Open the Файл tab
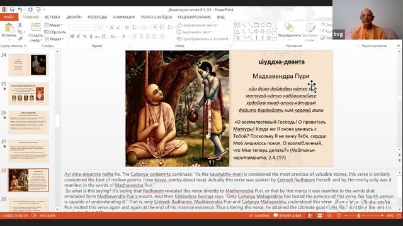Image resolution: width=403 pixels, height=226 pixels. (x=9, y=17)
